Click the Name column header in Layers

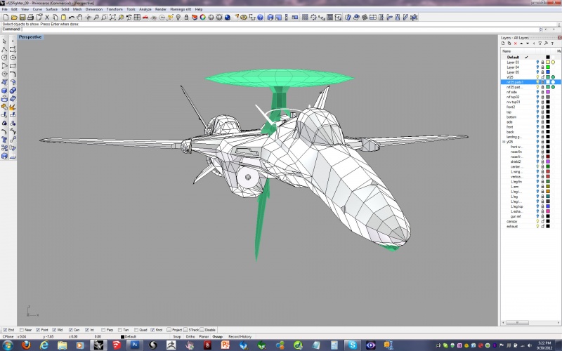[507, 51]
